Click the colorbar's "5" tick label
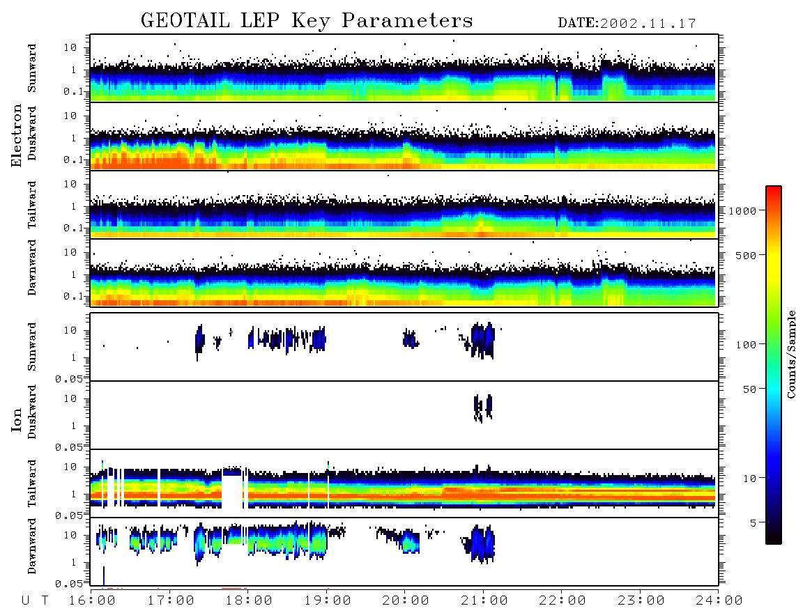 (753, 523)
